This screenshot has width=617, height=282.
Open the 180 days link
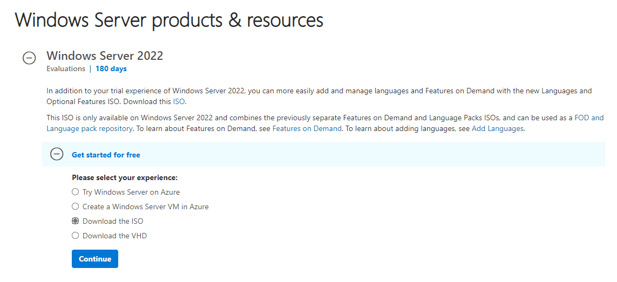tap(111, 68)
